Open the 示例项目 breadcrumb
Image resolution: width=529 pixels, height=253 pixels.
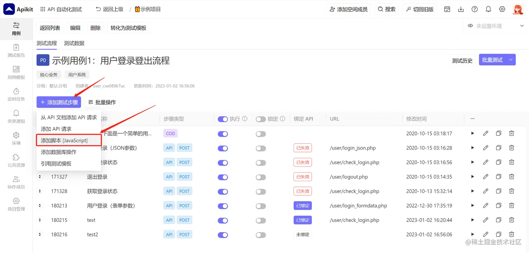click(x=148, y=9)
